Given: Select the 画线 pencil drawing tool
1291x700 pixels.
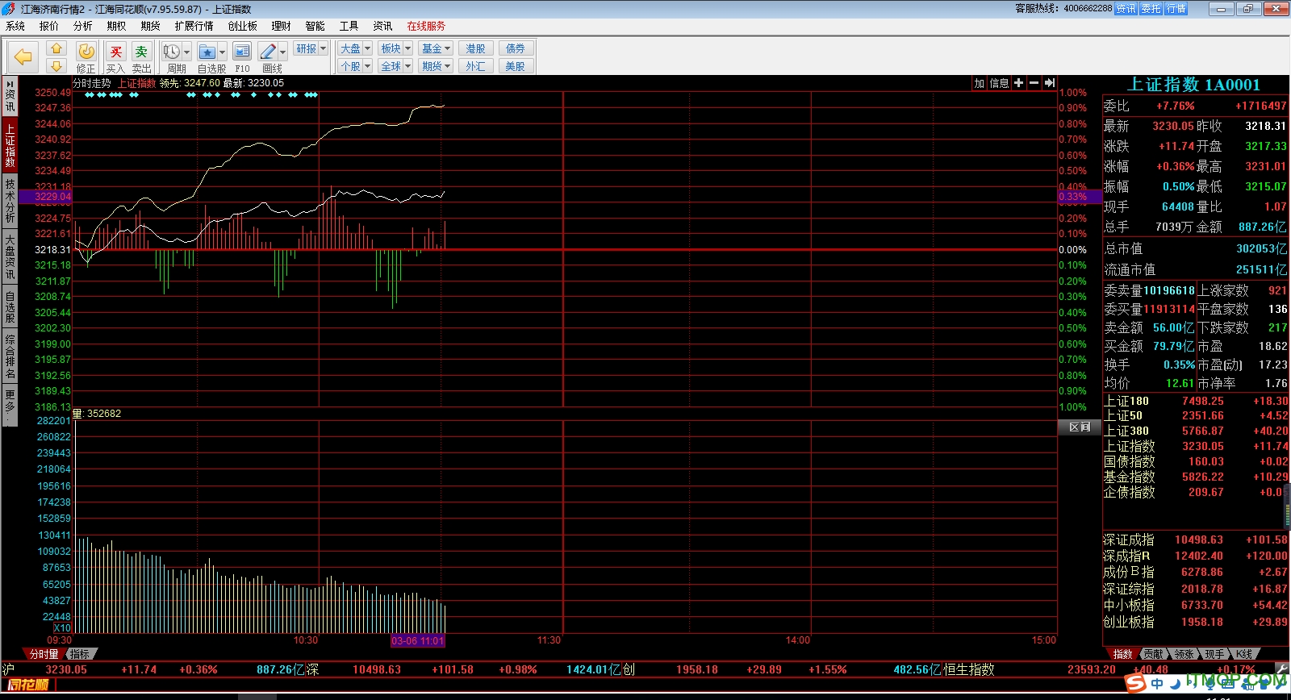Looking at the screenshot, I should pos(268,53).
